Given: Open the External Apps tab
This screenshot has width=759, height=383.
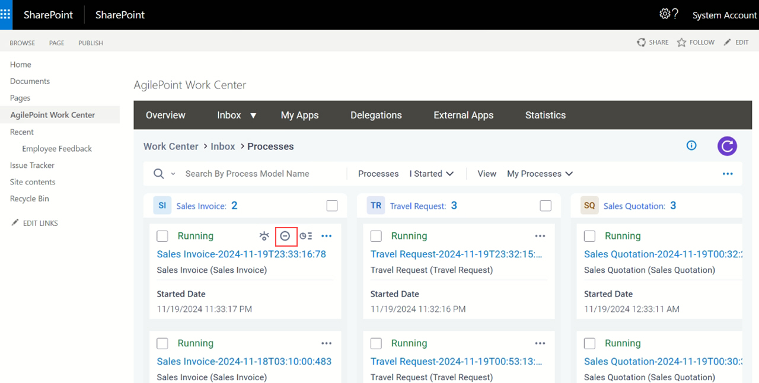Looking at the screenshot, I should click(x=464, y=115).
